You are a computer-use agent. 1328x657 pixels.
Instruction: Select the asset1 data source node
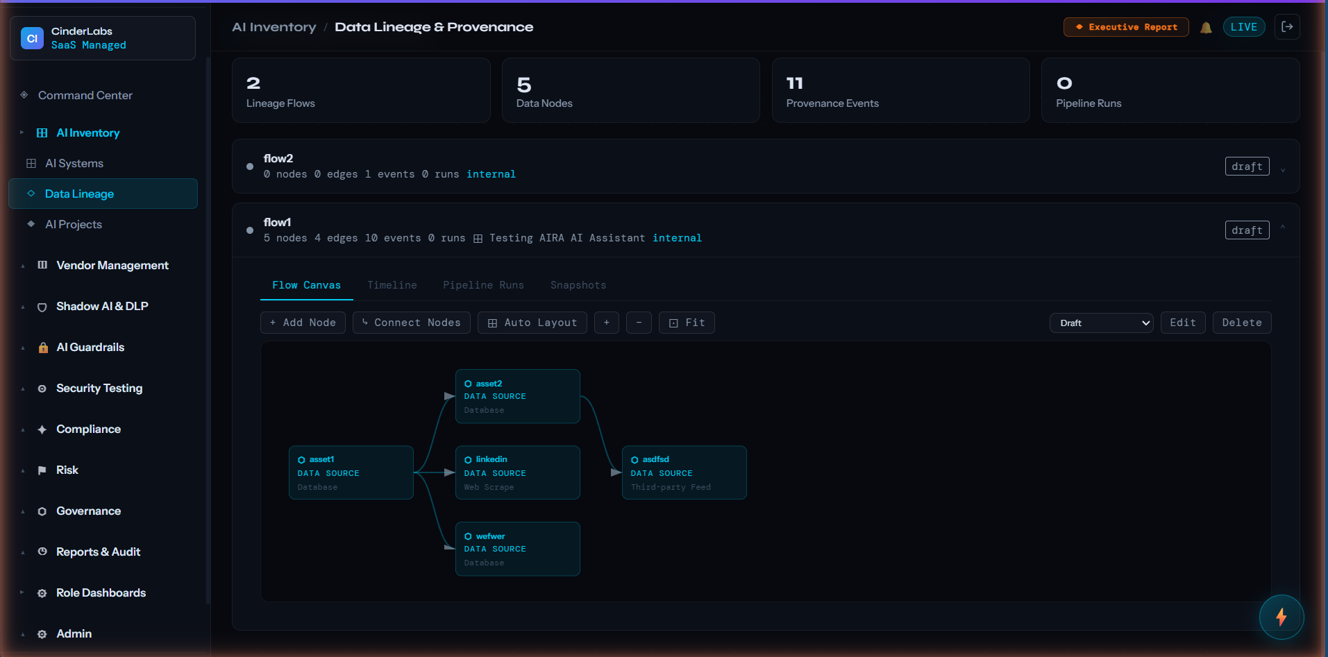click(x=351, y=472)
